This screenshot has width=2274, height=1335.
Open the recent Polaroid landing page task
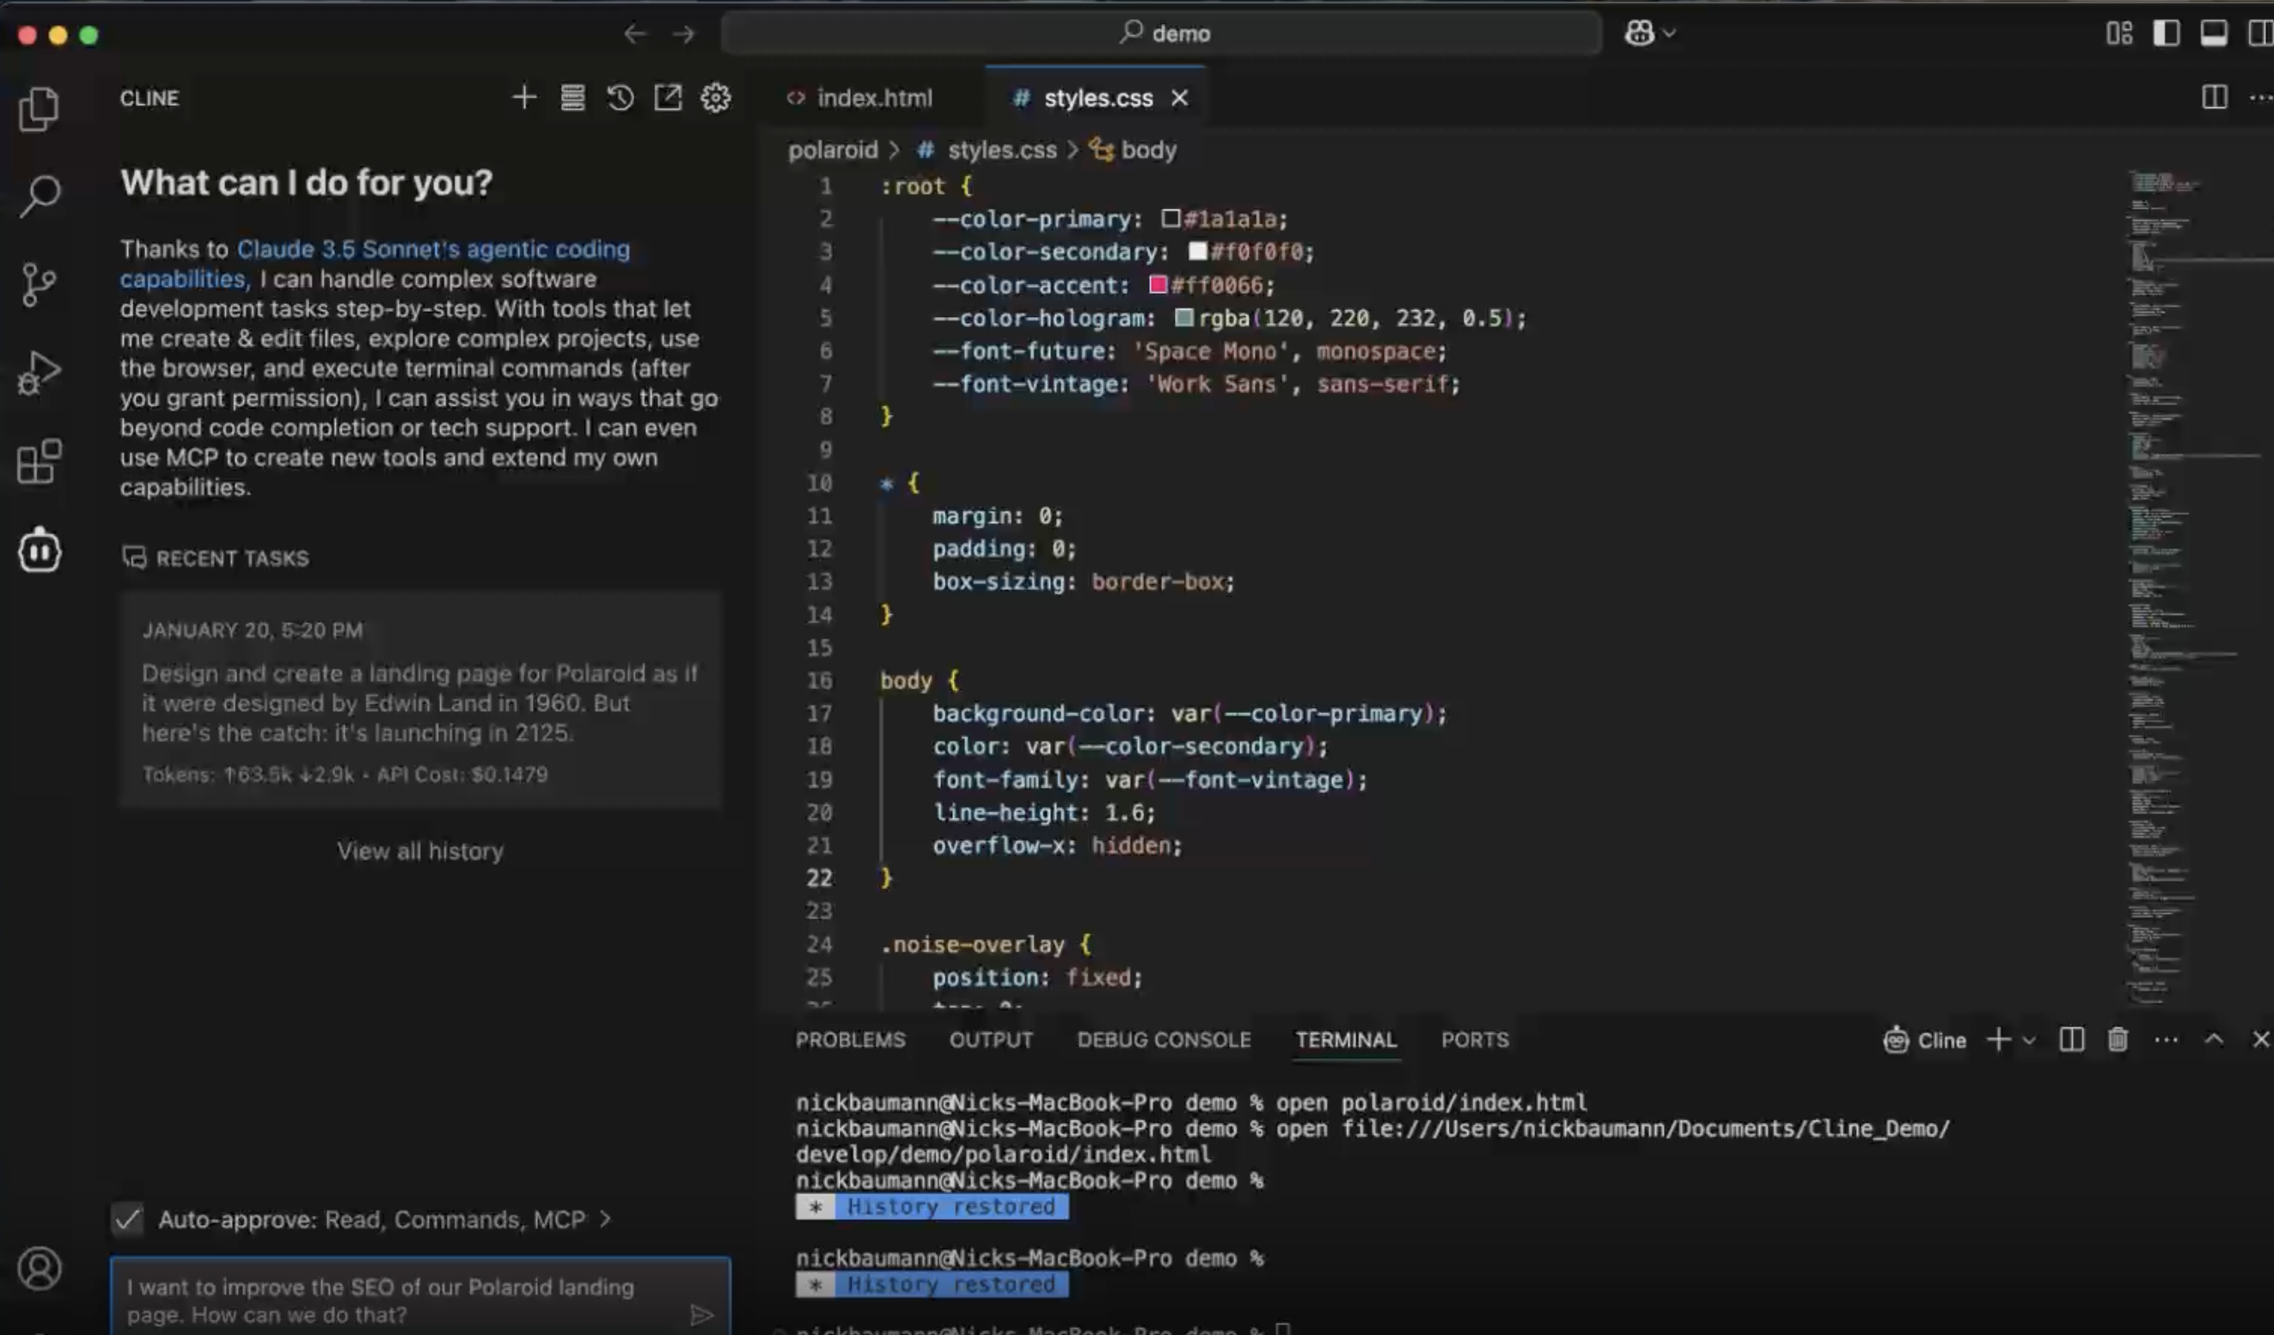[420, 700]
